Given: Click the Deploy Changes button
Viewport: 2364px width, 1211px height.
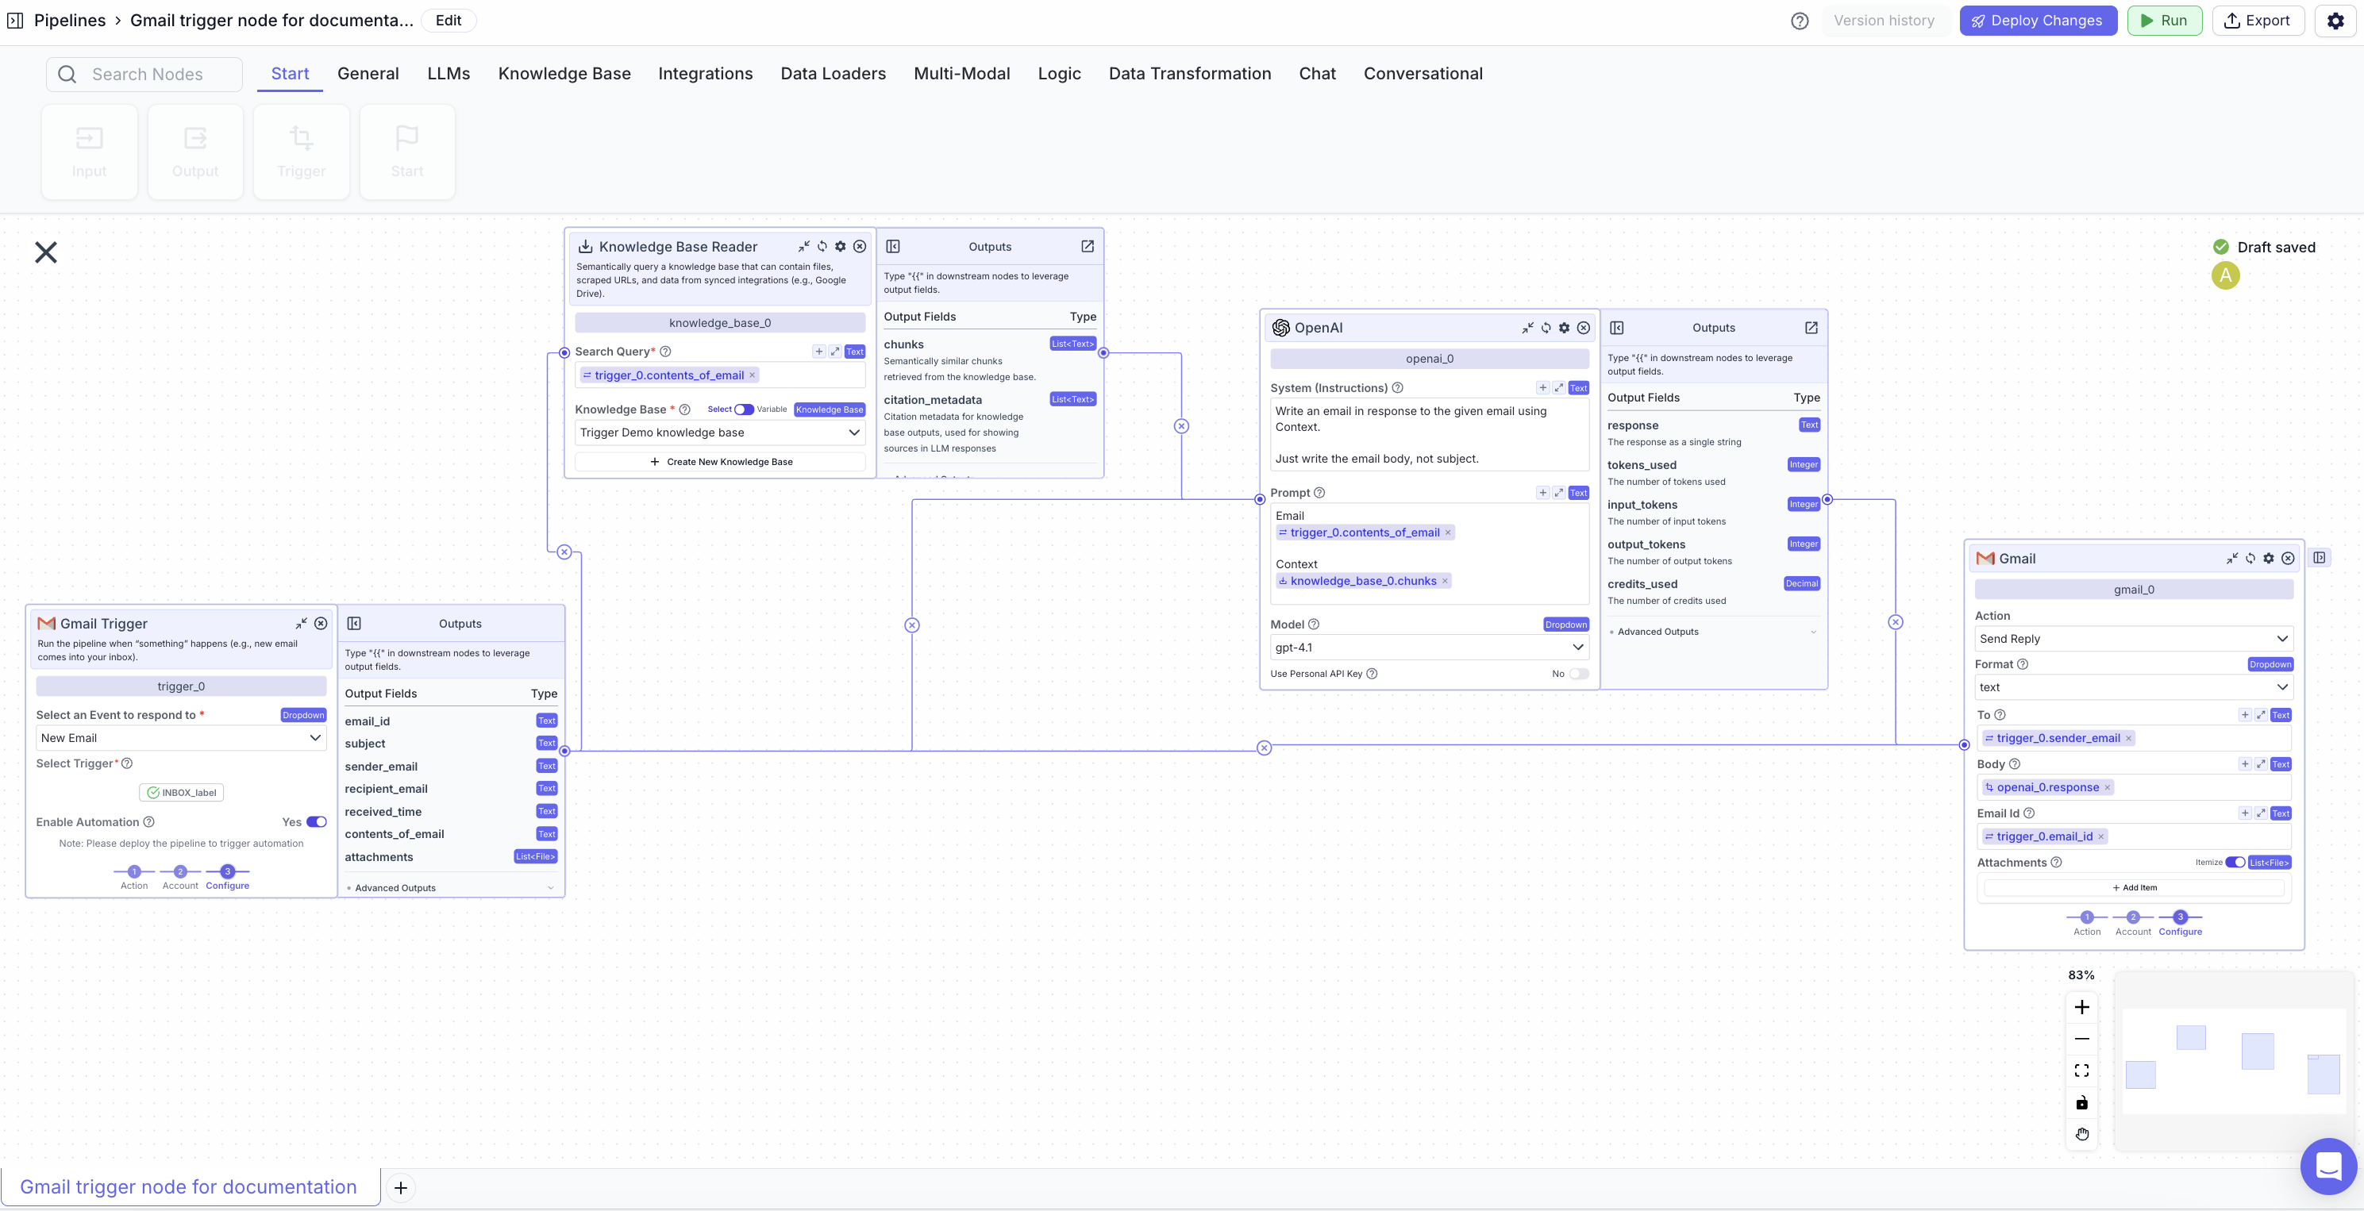Looking at the screenshot, I should coord(2037,21).
